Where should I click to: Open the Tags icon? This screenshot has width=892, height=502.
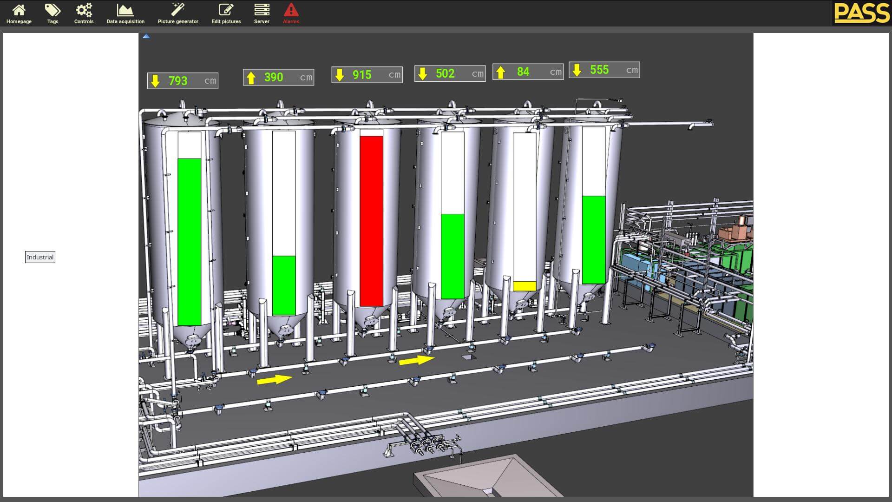[x=52, y=10]
